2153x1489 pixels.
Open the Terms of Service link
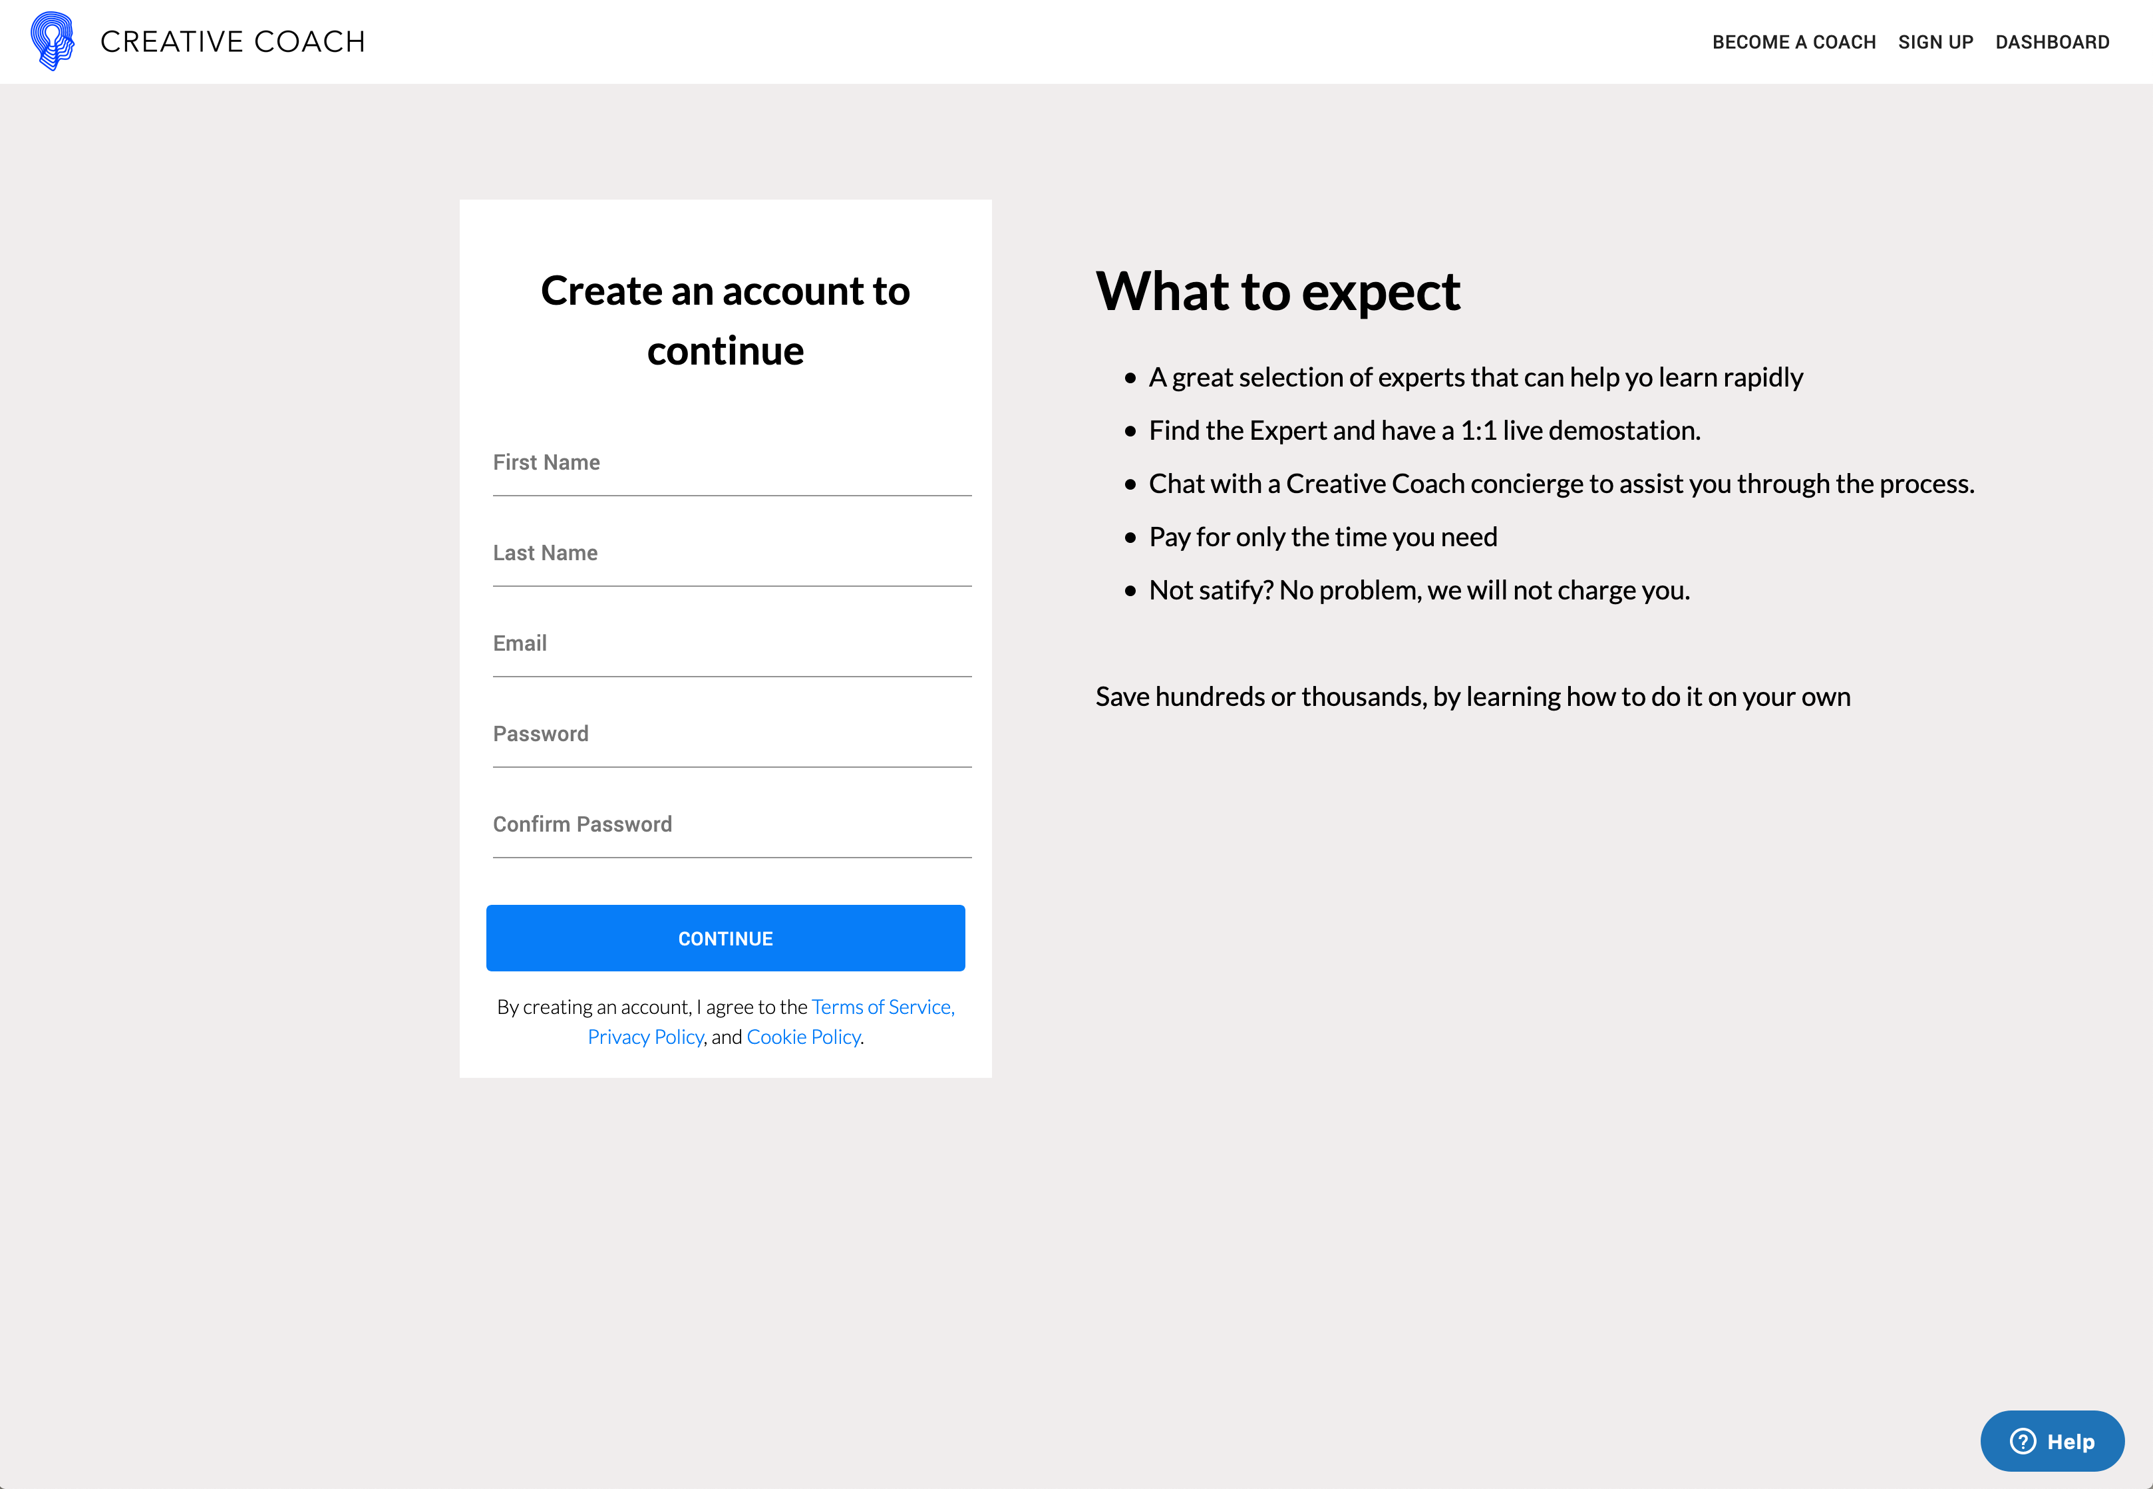882,1007
